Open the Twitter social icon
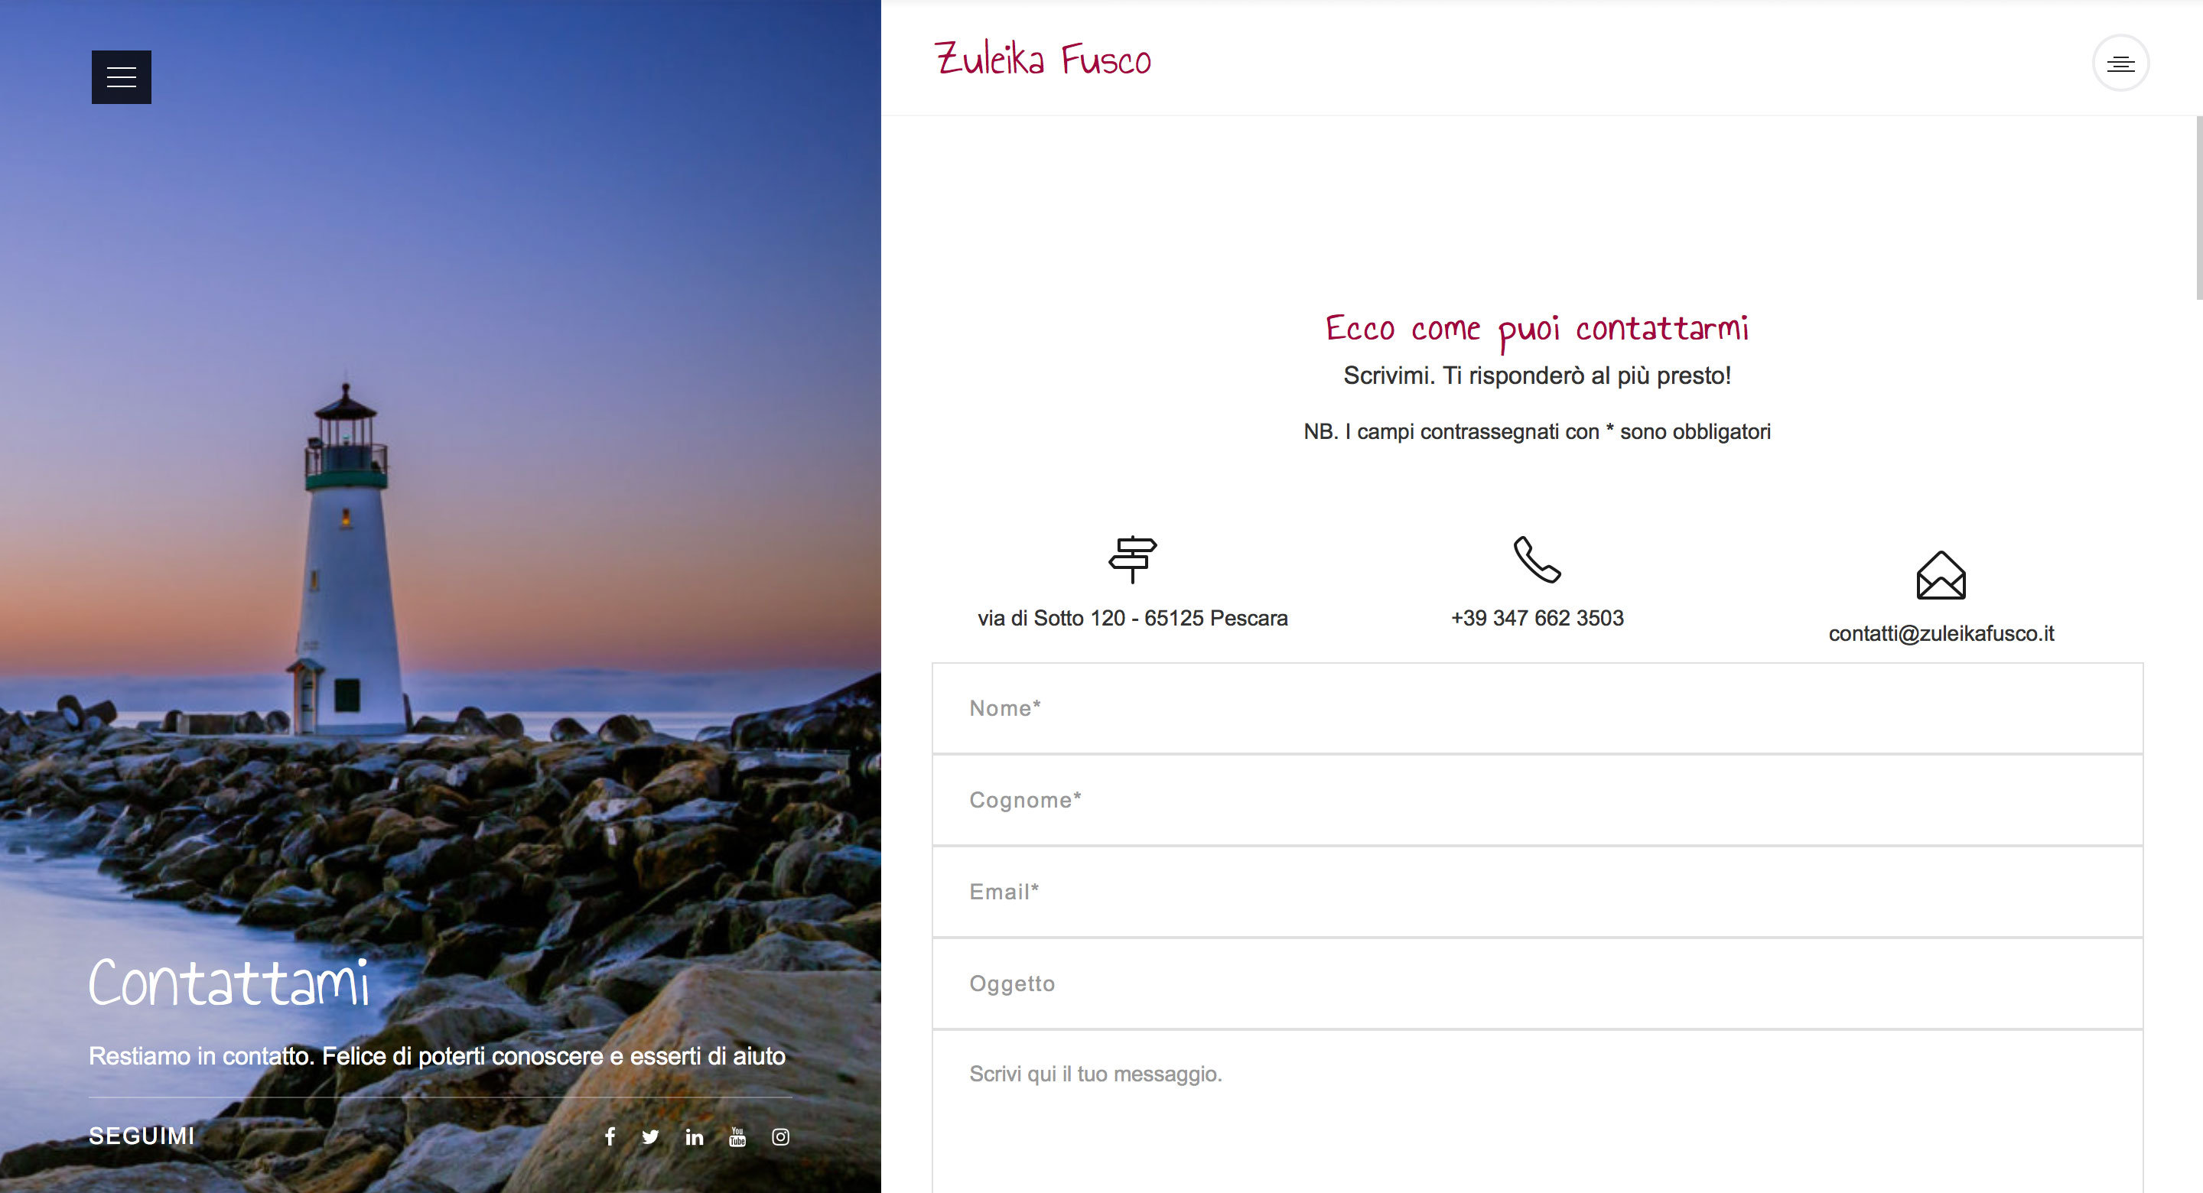Screen dimensions: 2203x1193 (x=651, y=1136)
